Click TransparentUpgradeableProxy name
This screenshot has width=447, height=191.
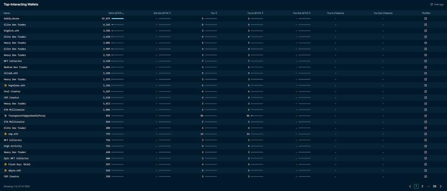(x=27, y=116)
